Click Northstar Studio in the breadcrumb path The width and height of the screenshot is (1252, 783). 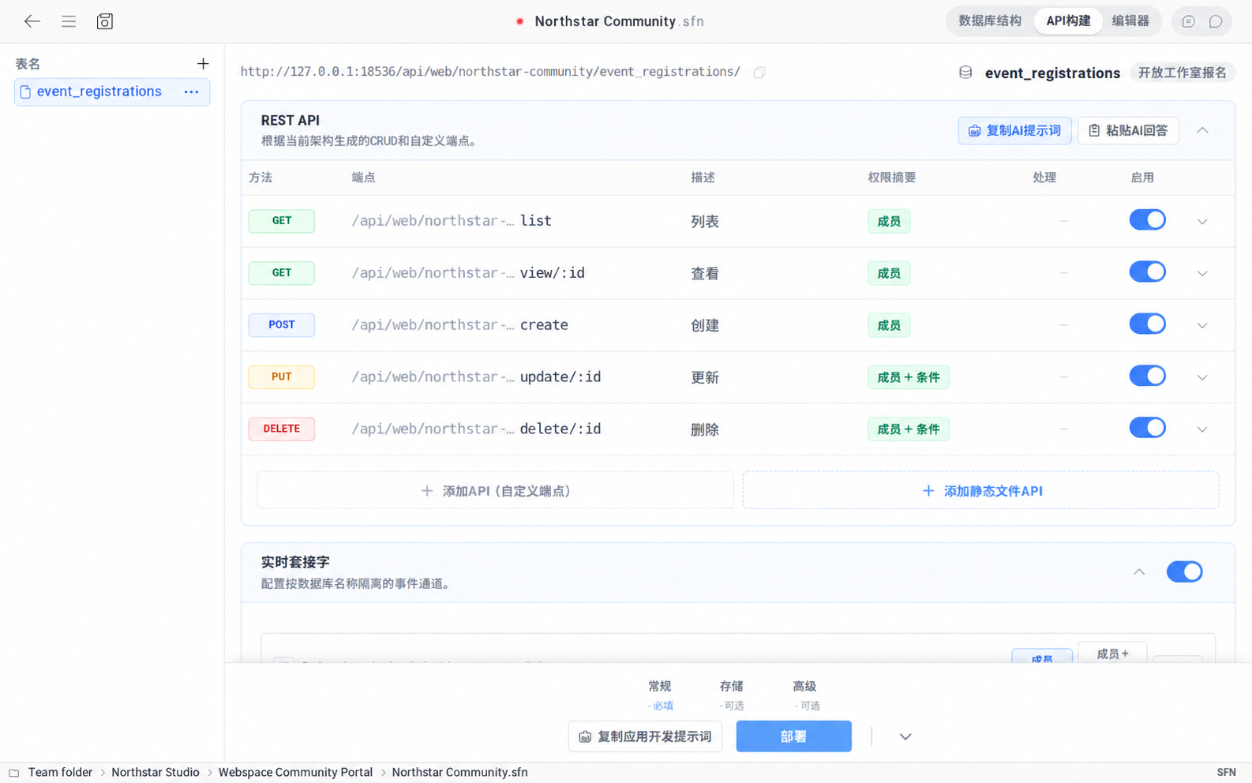[x=156, y=773]
